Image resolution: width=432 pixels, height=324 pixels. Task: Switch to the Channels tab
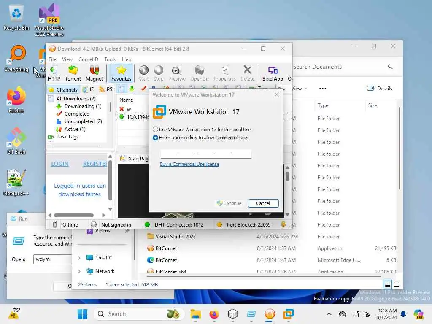[63, 89]
